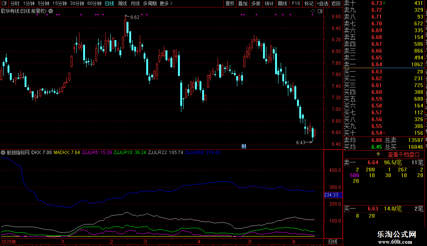Click the 6.43 low price label
The width and height of the screenshot is (427, 246).
[301, 143]
